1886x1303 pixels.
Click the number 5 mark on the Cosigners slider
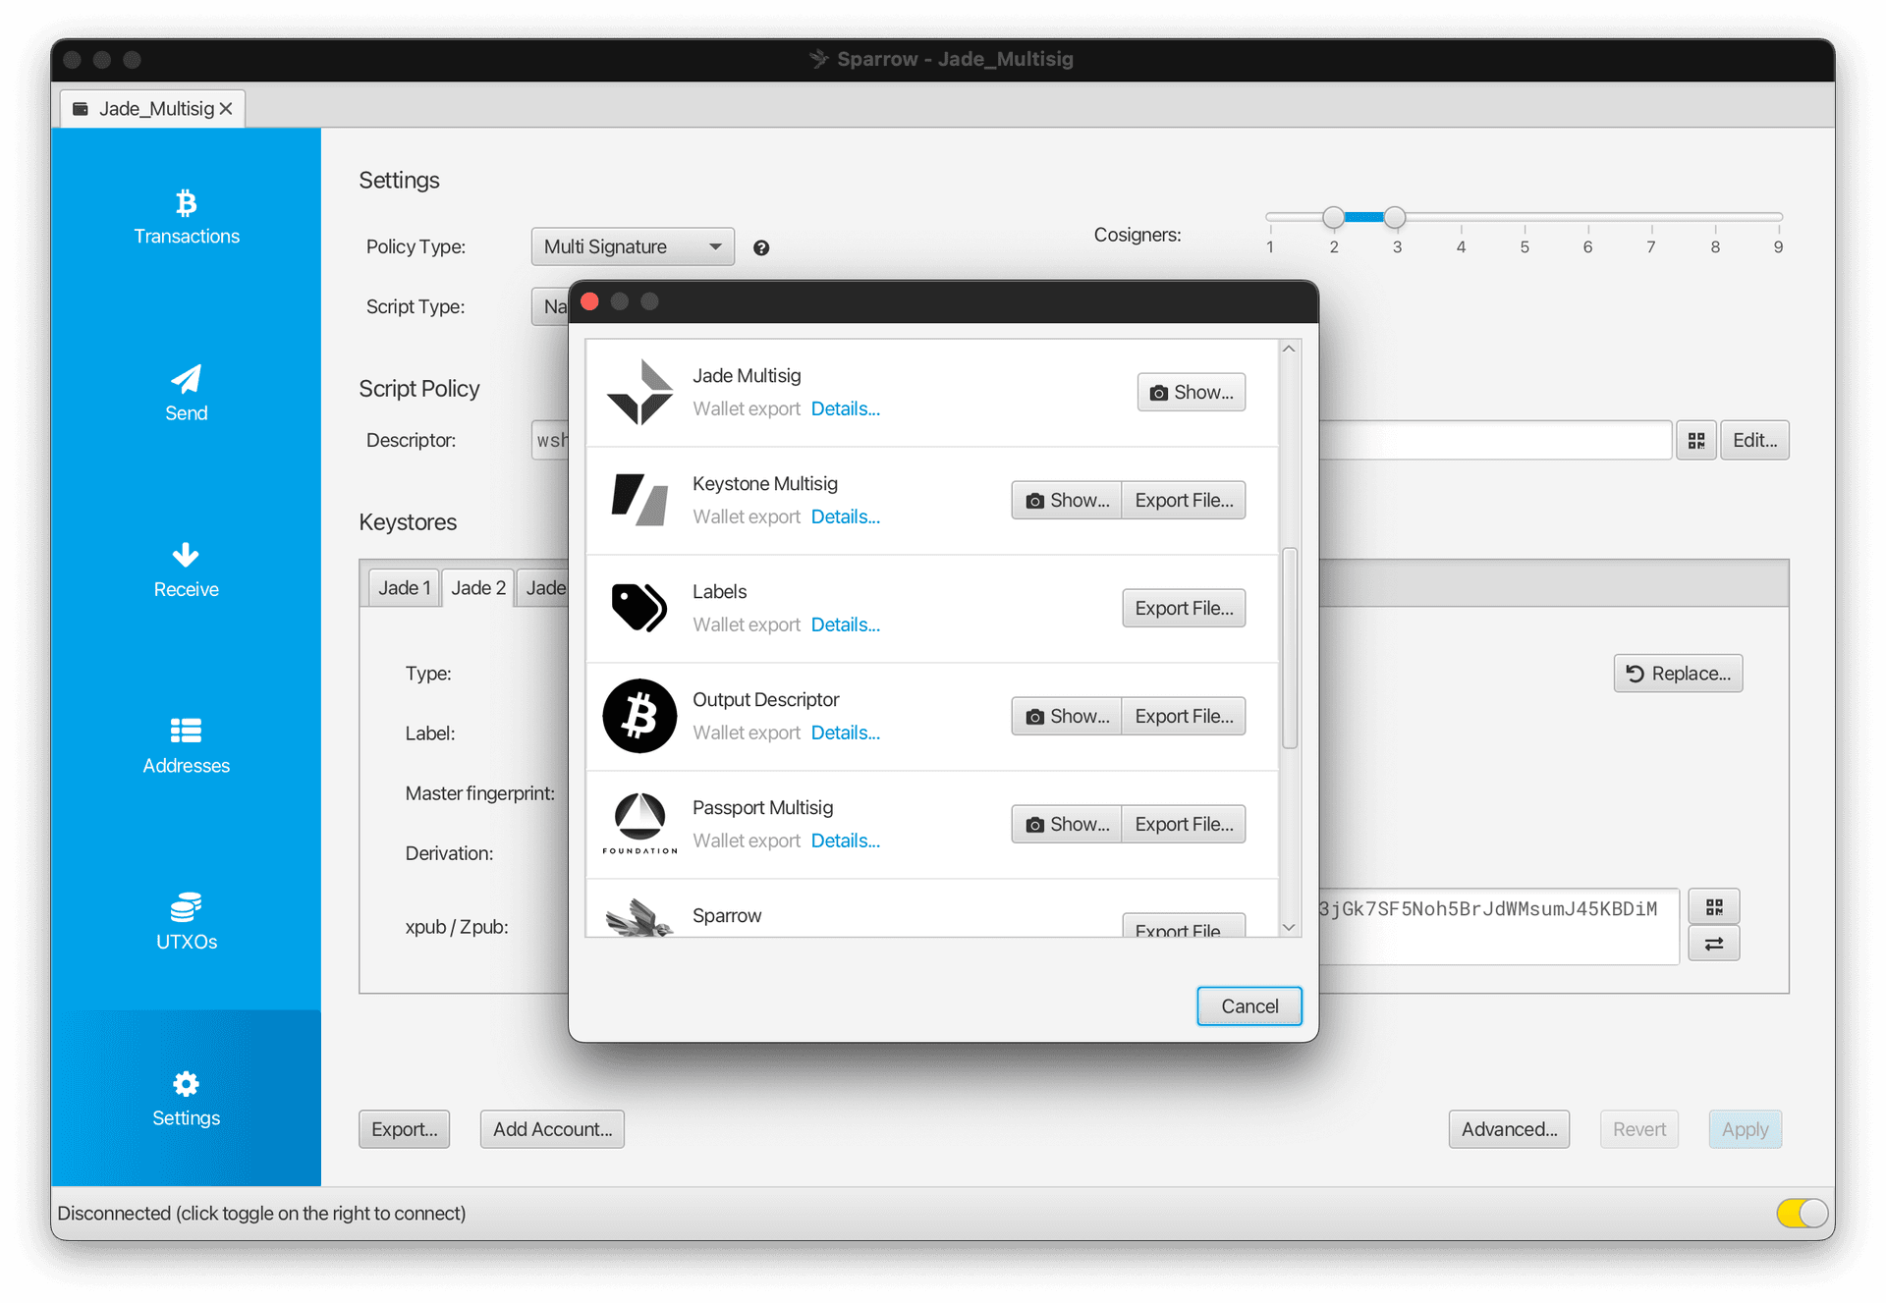tap(1525, 246)
